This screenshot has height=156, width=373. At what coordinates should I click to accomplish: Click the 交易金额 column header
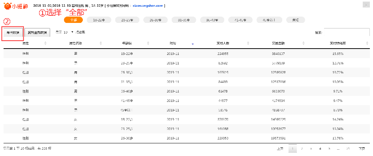tap(278, 43)
